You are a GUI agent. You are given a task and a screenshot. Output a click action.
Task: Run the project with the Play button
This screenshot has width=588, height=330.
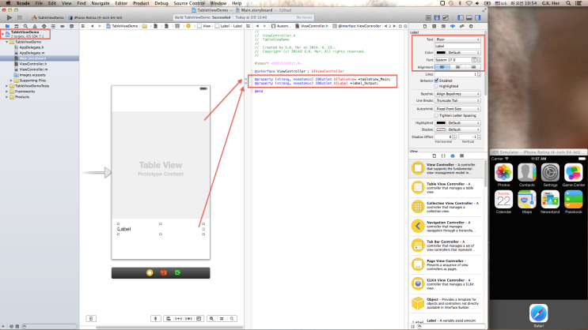(x=9, y=17)
